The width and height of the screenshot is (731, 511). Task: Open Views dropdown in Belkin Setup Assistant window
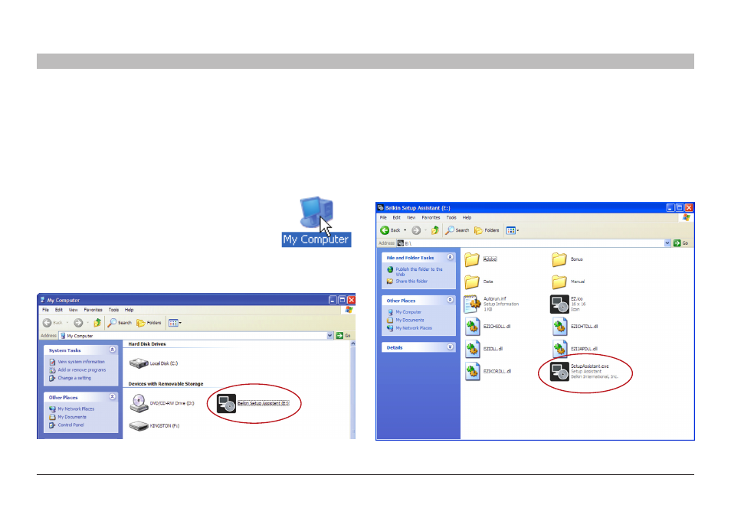point(513,230)
